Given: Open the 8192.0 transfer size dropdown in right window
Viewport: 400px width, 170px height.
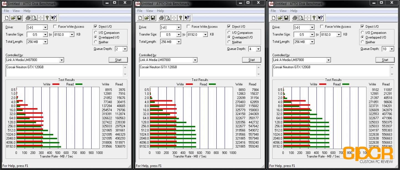Looking at the screenshot, I should click(339, 35).
